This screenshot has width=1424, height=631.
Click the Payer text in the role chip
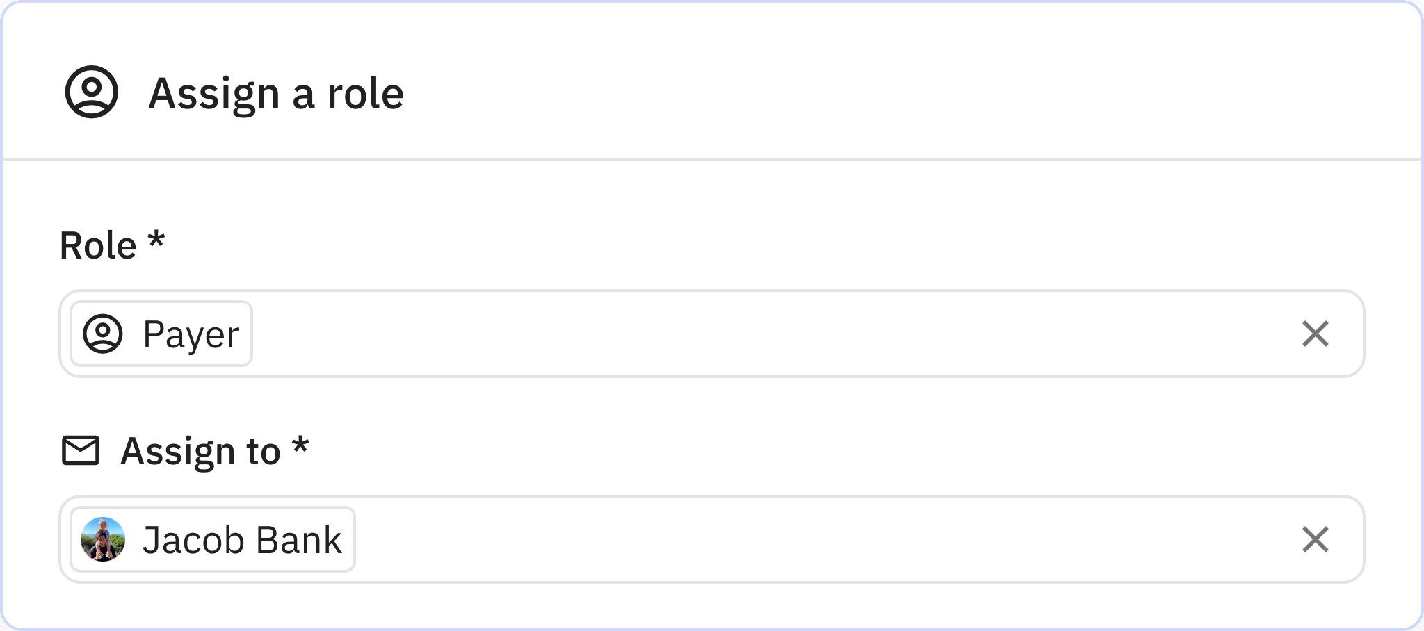click(x=191, y=334)
